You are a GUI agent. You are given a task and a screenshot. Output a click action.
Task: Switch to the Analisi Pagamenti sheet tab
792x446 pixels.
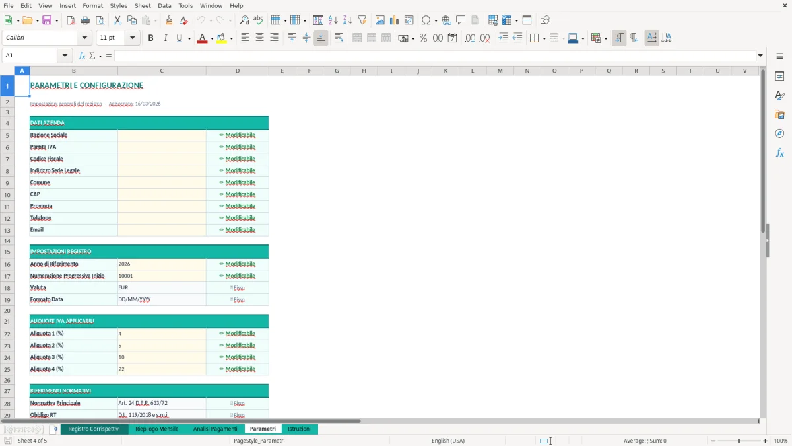tap(215, 429)
